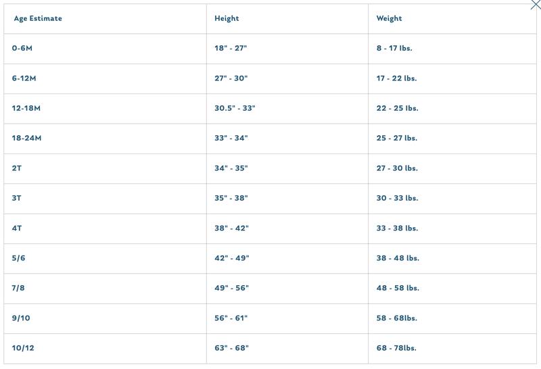The width and height of the screenshot is (541, 369).
Task: Click the Age Estimate column header
Action: pos(38,18)
